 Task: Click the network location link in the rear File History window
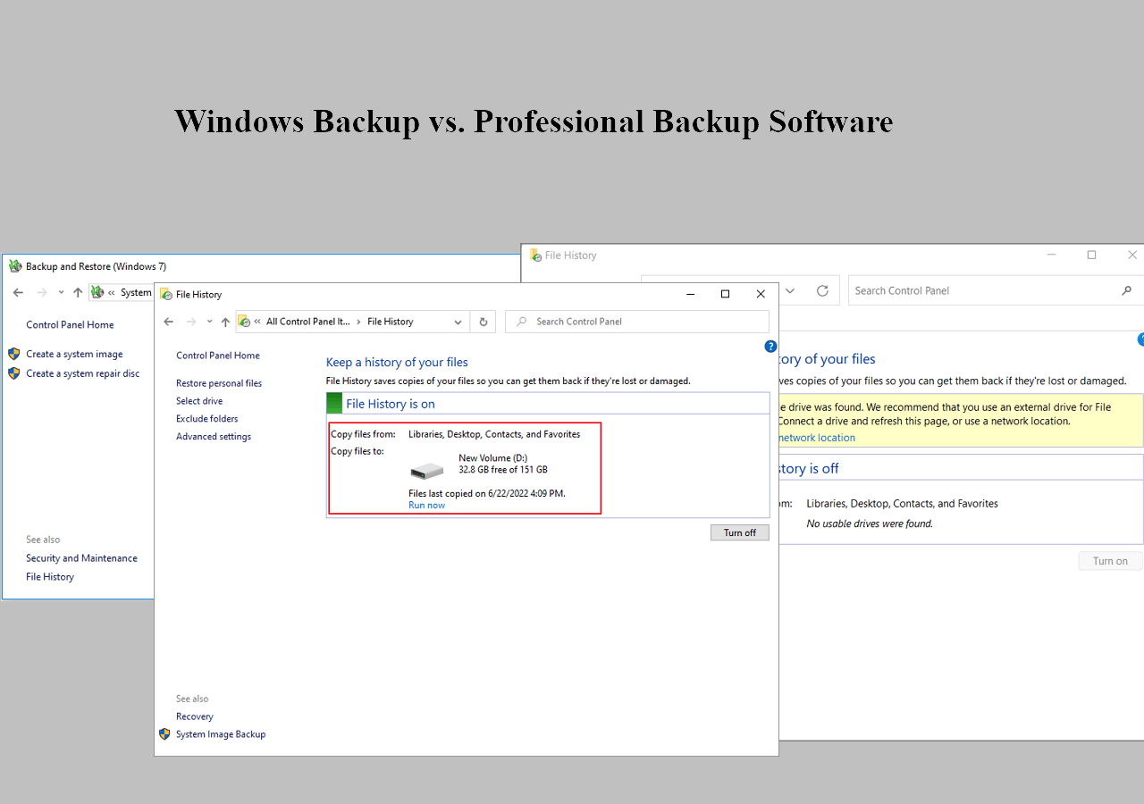[x=818, y=438]
